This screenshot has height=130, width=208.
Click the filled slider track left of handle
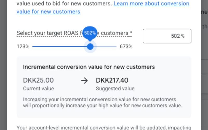(x=60, y=47)
